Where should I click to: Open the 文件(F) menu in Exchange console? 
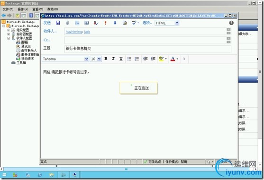[8, 9]
